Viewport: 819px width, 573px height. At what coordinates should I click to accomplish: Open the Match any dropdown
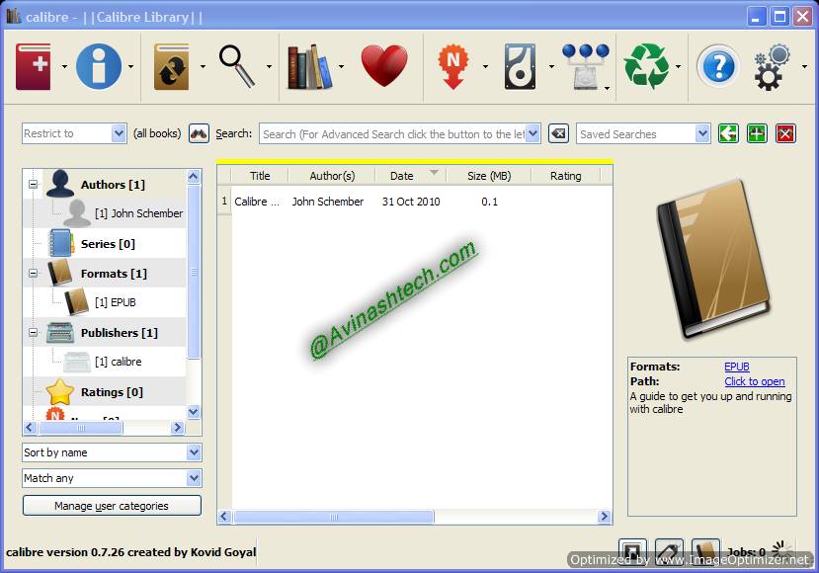(112, 478)
